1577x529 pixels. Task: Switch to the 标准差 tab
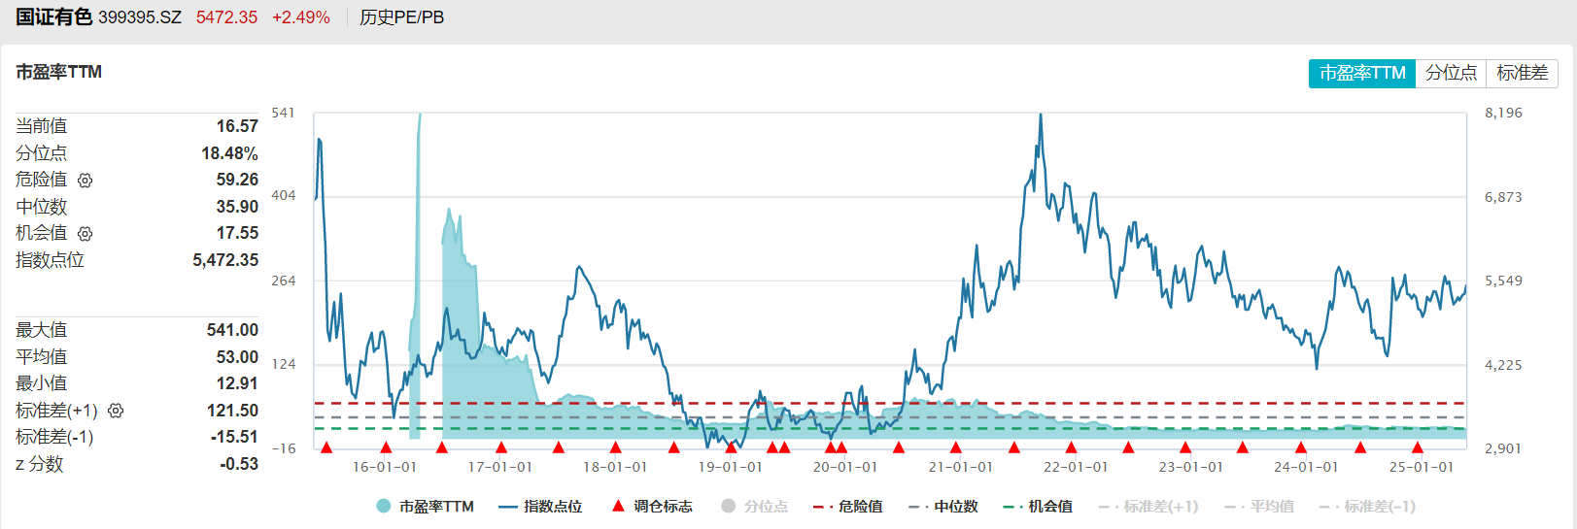tap(1522, 73)
